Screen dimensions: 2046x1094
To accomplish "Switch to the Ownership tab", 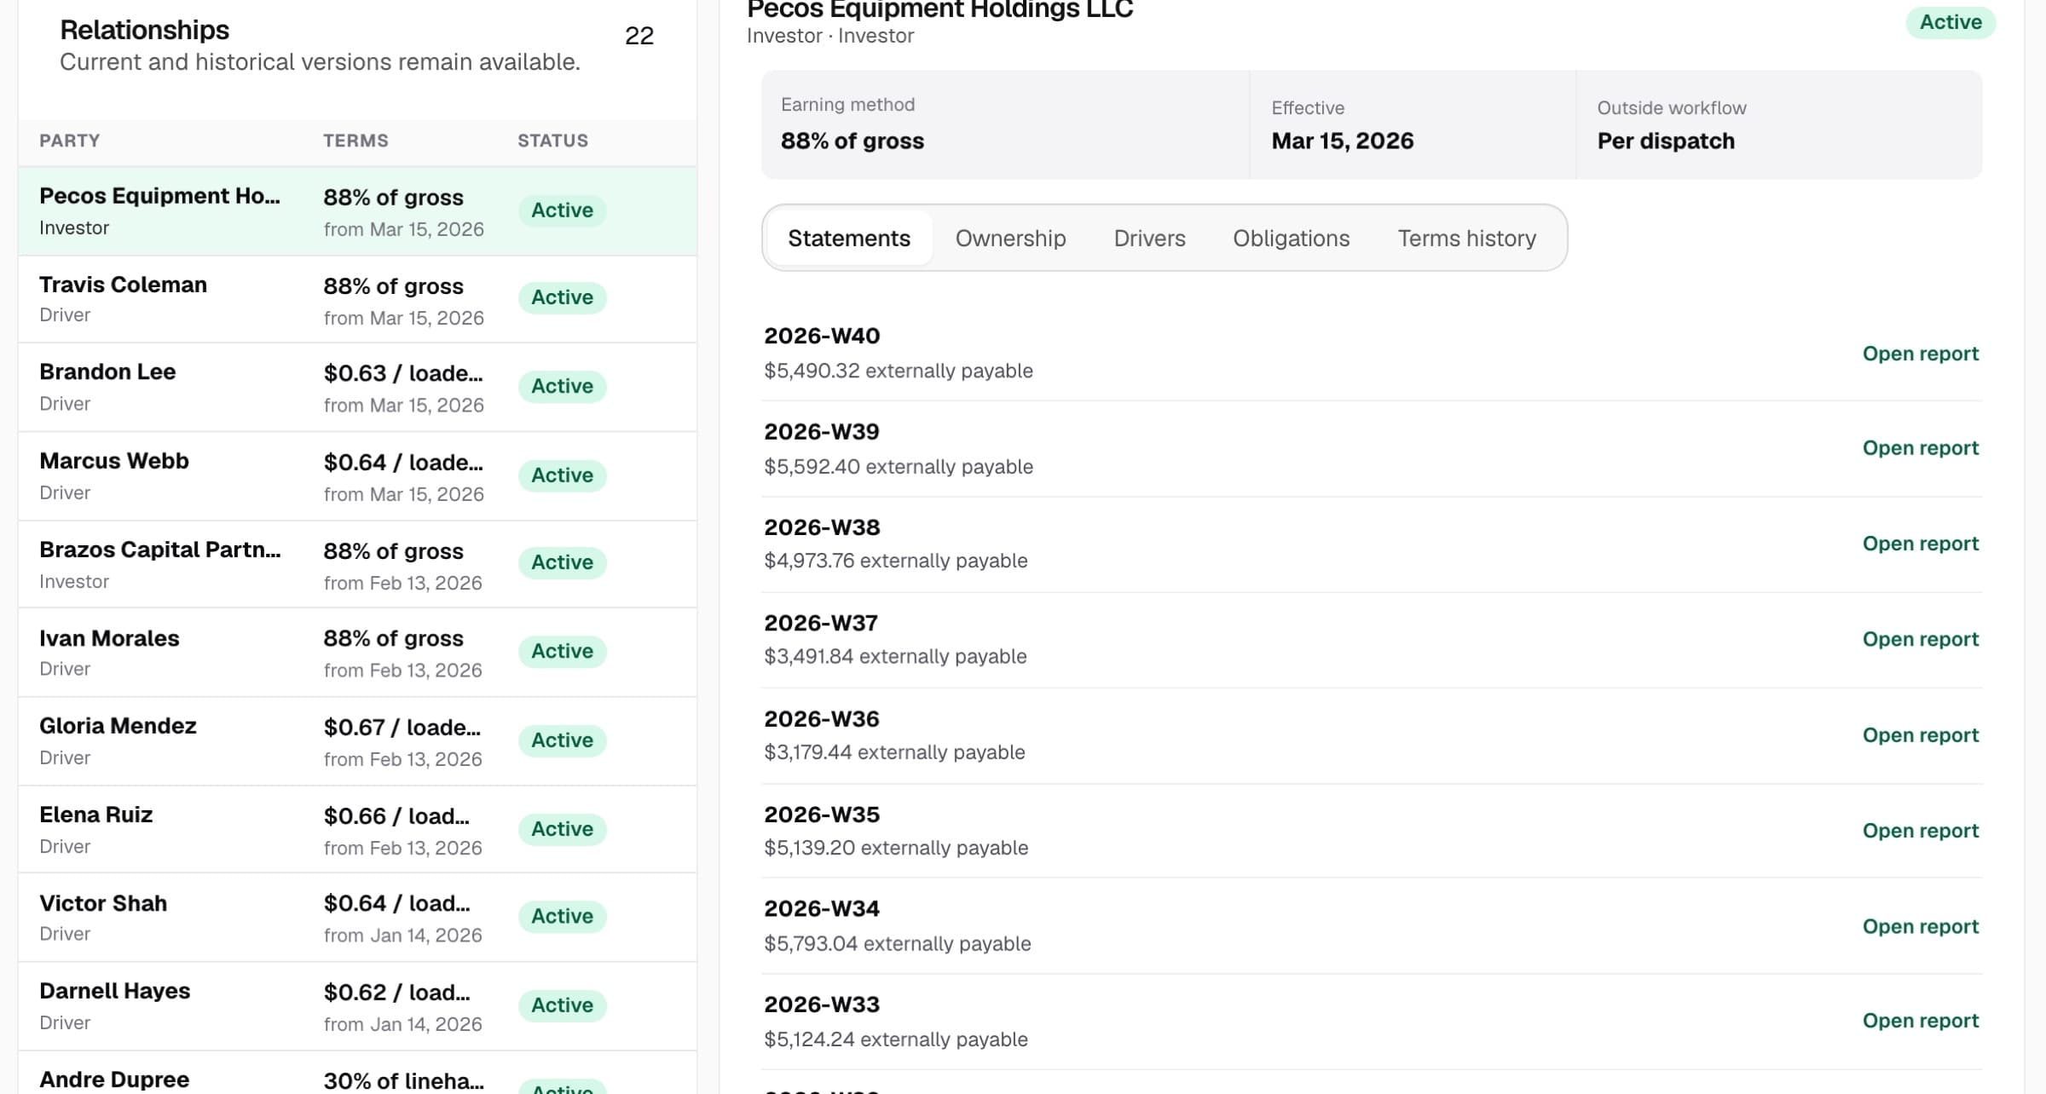I will point(1010,238).
